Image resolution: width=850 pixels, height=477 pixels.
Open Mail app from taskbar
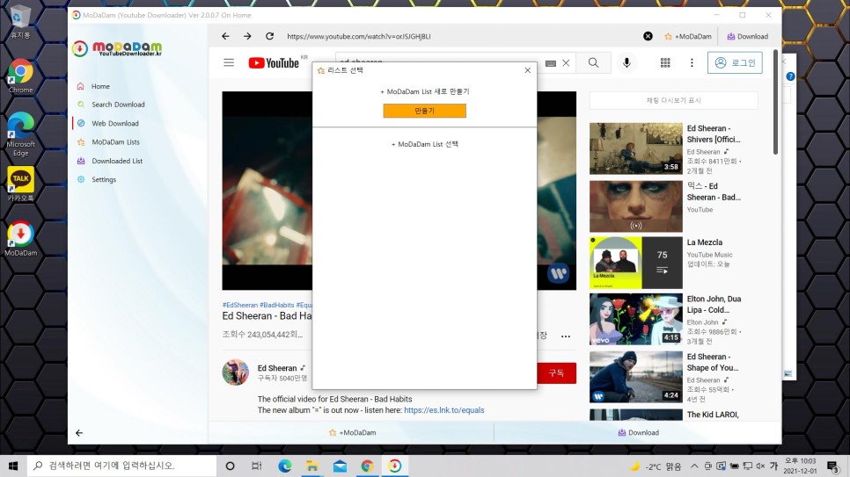[x=340, y=466]
